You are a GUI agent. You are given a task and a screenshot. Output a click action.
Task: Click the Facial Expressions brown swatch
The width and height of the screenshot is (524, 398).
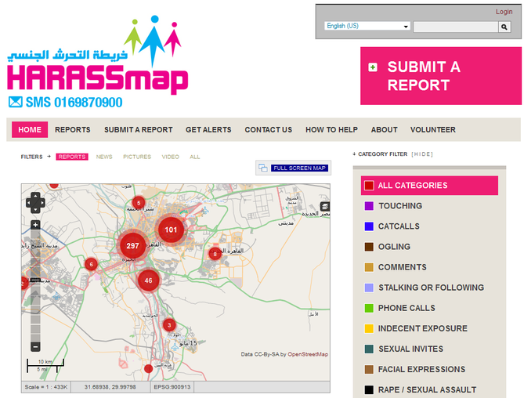[369, 369]
